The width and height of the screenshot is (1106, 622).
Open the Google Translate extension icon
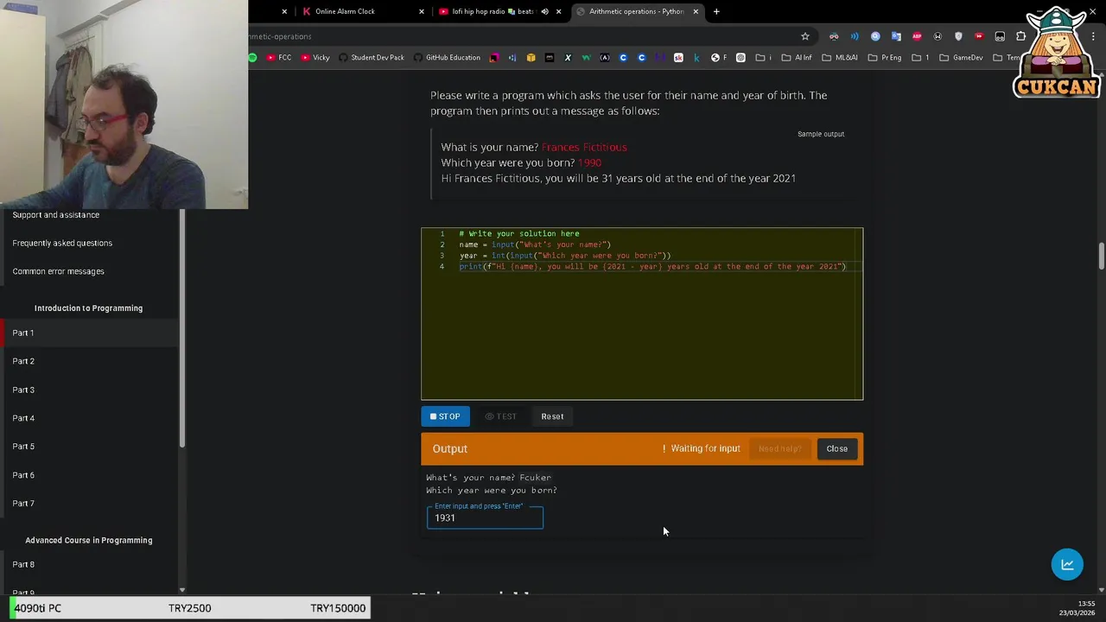coord(896,36)
